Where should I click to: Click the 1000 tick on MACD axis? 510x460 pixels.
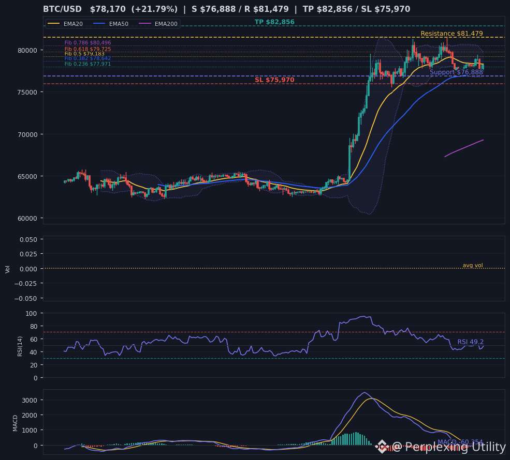point(30,430)
